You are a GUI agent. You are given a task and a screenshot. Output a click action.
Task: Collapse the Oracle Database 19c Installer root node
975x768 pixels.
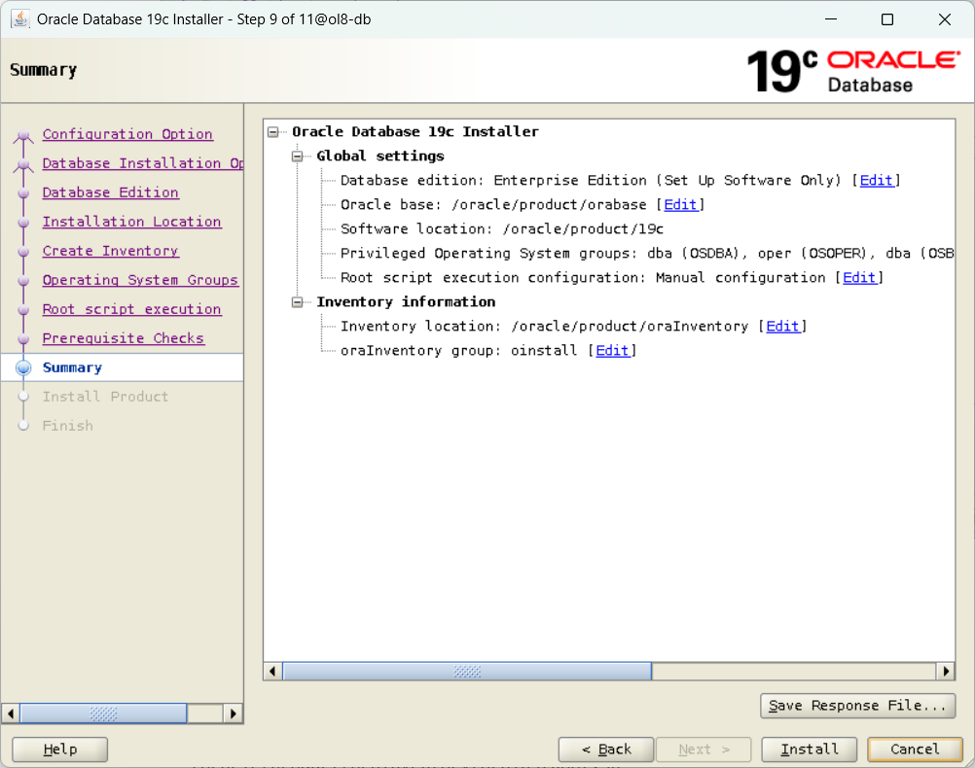[273, 132]
